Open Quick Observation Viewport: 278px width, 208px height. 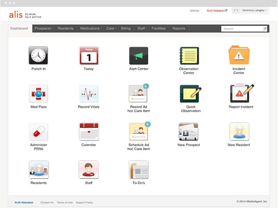(189, 94)
